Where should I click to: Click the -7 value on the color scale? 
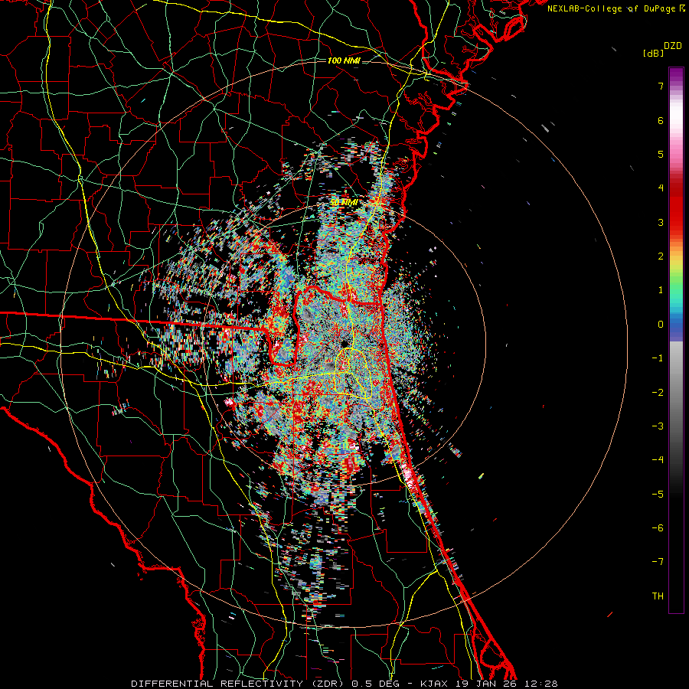click(658, 562)
